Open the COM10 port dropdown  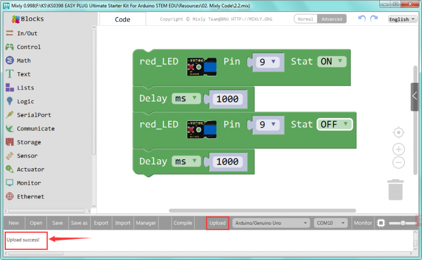(x=331, y=223)
